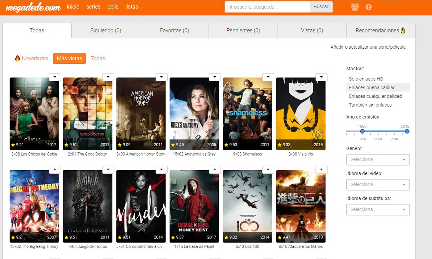Select the Más vistas filter button
The height and width of the screenshot is (259, 432).
pyautogui.click(x=69, y=59)
